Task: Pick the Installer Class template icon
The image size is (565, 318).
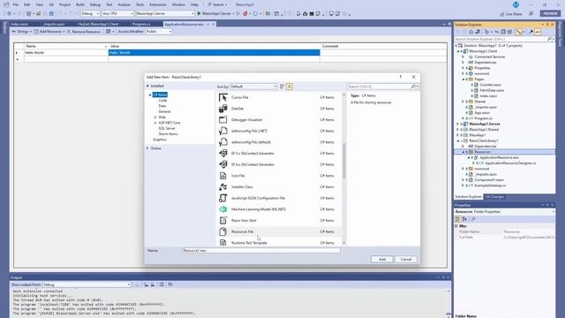Action: coord(223,186)
